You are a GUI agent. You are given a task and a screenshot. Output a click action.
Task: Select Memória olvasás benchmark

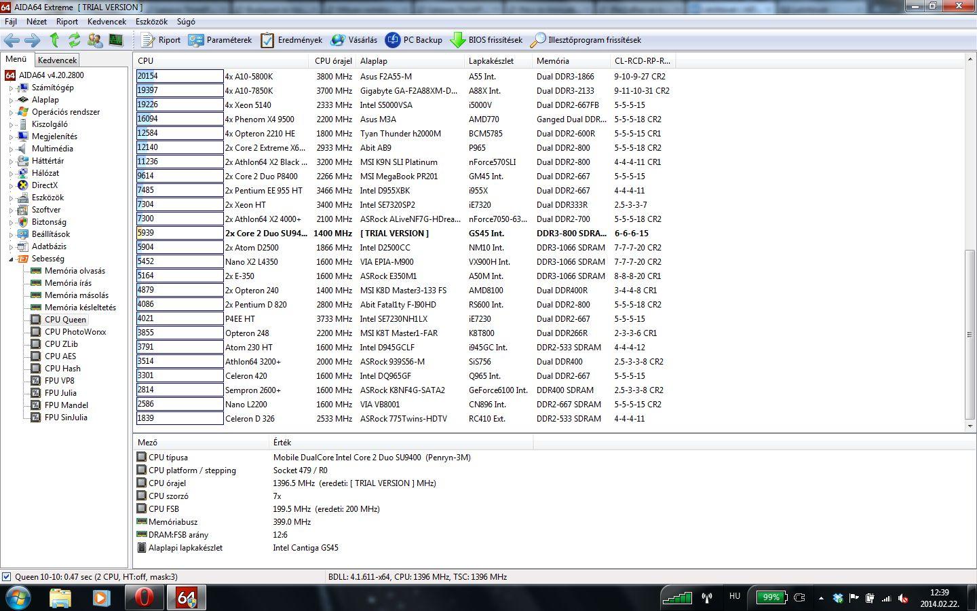tap(75, 271)
